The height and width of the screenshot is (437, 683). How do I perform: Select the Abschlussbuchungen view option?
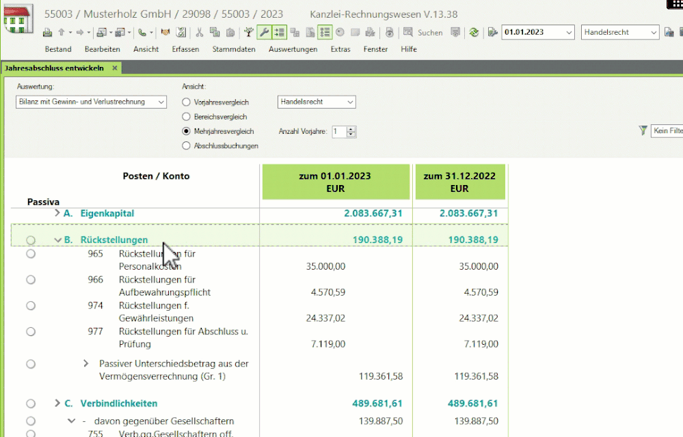point(187,145)
